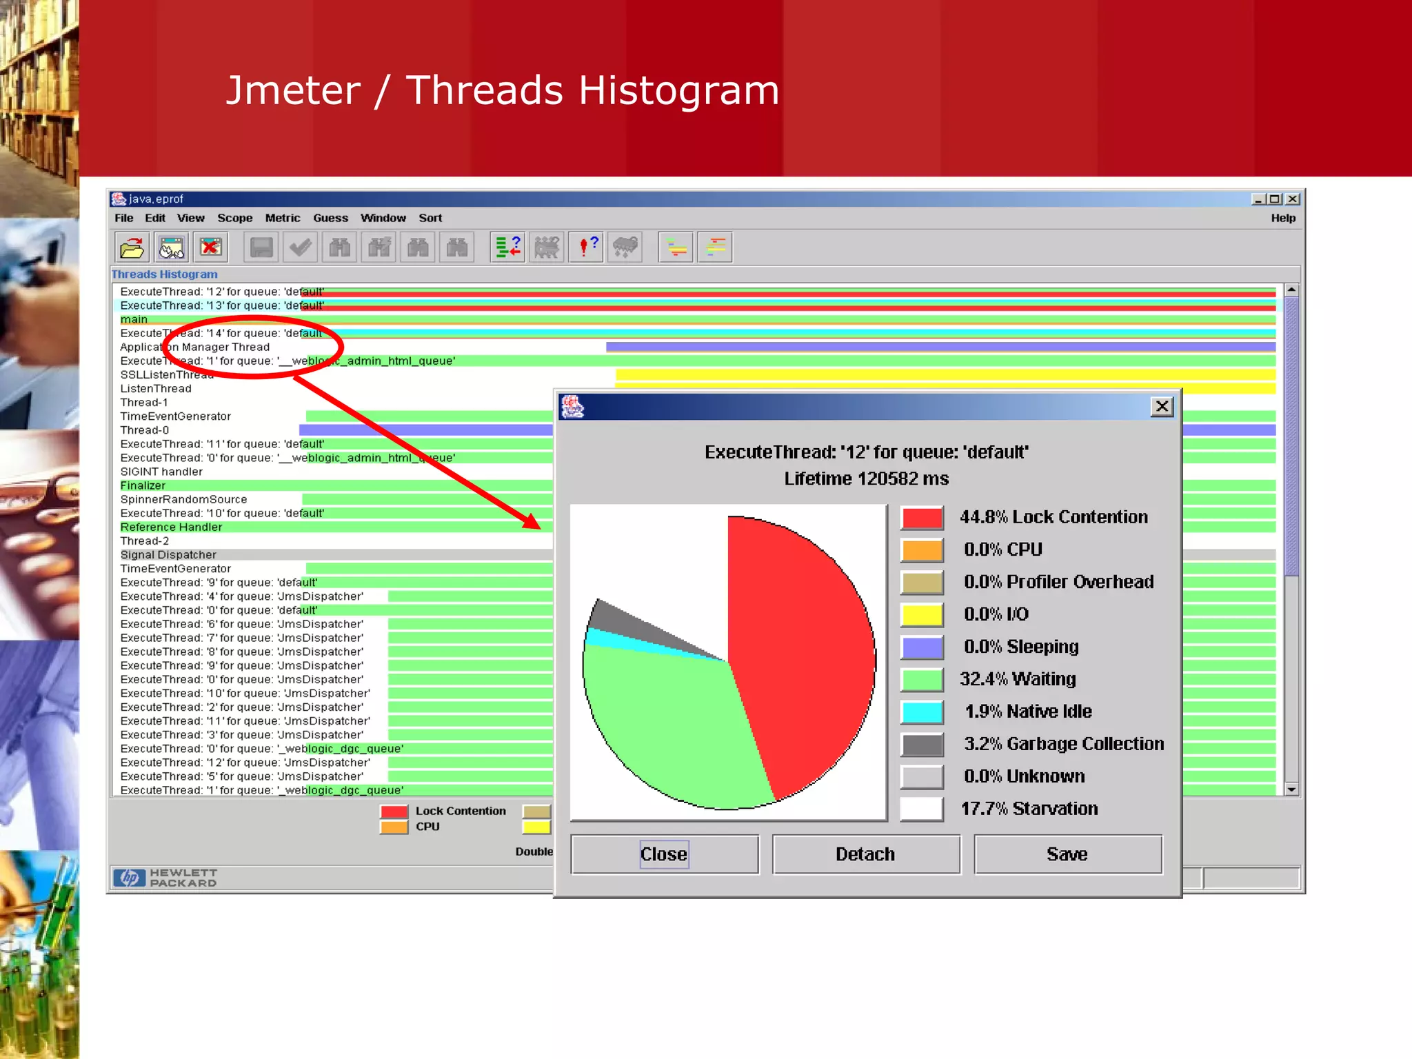Click red Lock Contention swatch in dialog legend
This screenshot has width=1412, height=1059.
pyautogui.click(x=922, y=518)
